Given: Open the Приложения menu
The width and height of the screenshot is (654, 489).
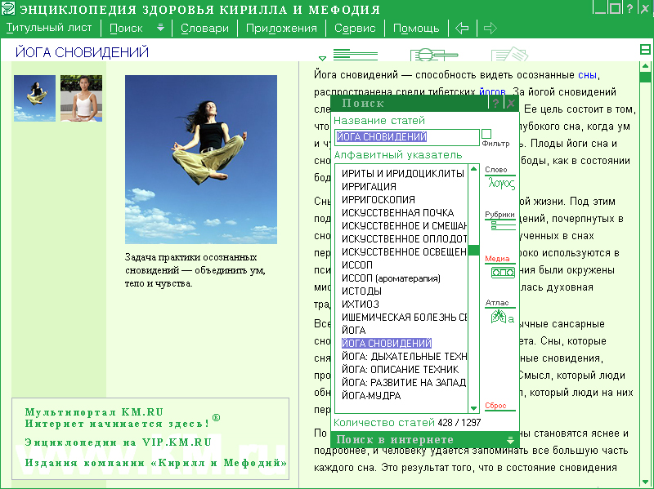Looking at the screenshot, I should pos(281,29).
